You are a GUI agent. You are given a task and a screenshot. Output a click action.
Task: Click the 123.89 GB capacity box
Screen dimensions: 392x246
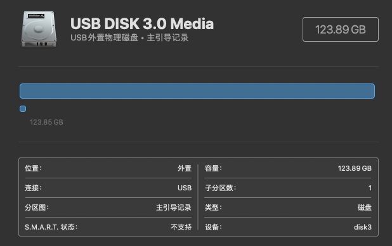click(x=340, y=30)
